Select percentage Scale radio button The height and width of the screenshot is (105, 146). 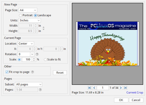click(19, 59)
